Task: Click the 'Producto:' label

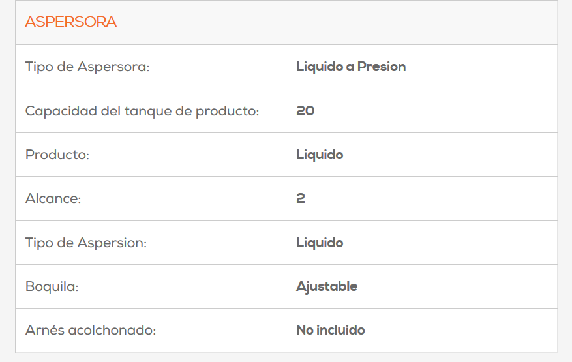Action: click(57, 155)
